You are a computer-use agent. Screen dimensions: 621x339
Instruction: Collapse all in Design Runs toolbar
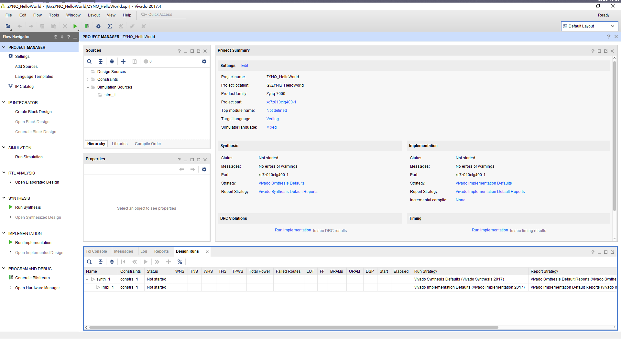pyautogui.click(x=101, y=262)
